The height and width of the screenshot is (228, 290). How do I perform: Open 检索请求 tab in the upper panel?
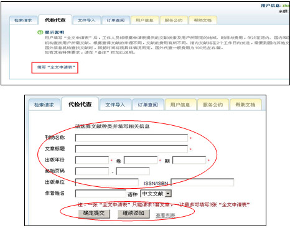pos(23,21)
